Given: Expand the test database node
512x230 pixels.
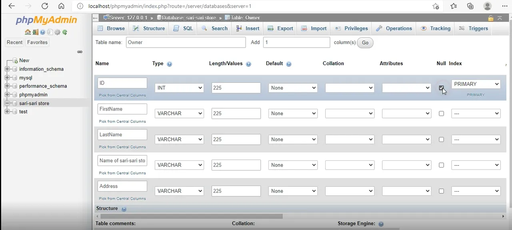Looking at the screenshot, I should [7, 112].
